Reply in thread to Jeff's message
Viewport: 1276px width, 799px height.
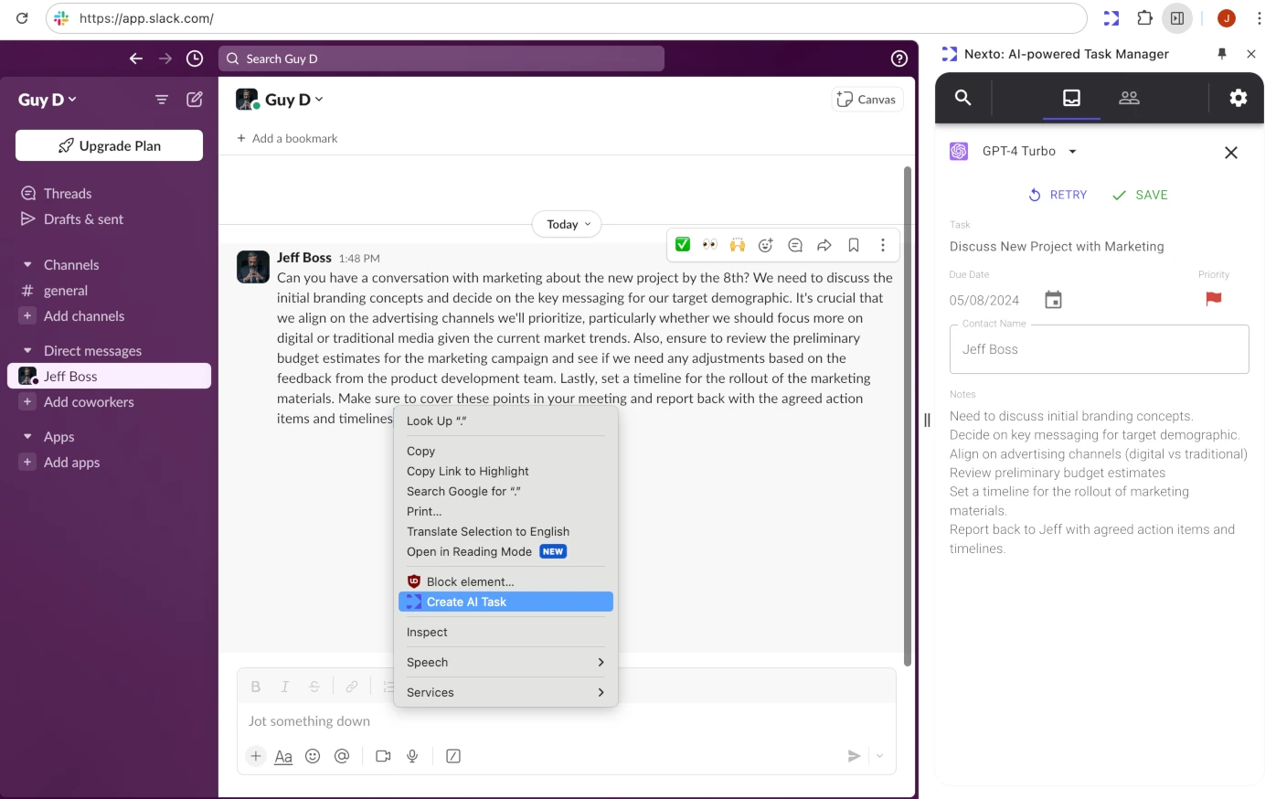(x=795, y=244)
